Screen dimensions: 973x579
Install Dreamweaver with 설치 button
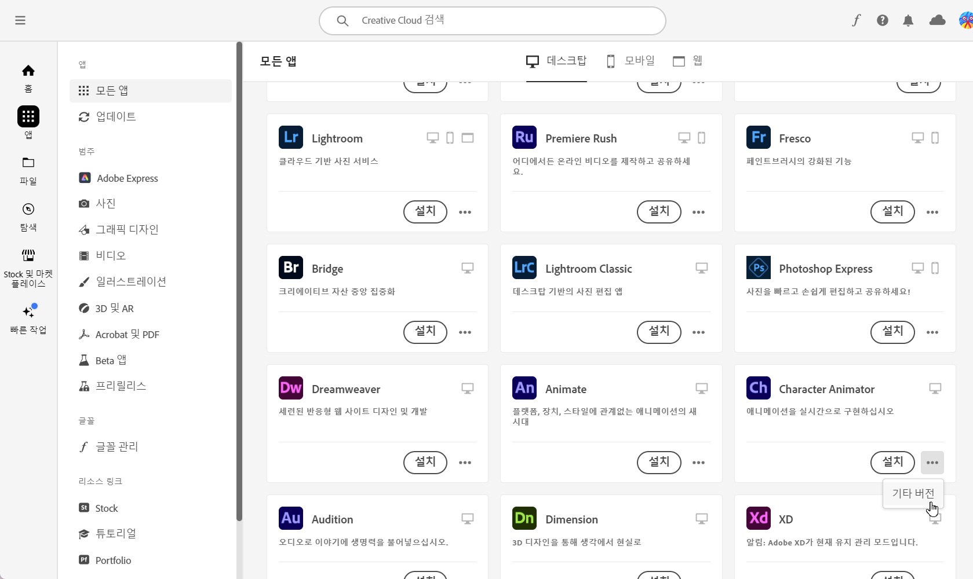pos(425,463)
